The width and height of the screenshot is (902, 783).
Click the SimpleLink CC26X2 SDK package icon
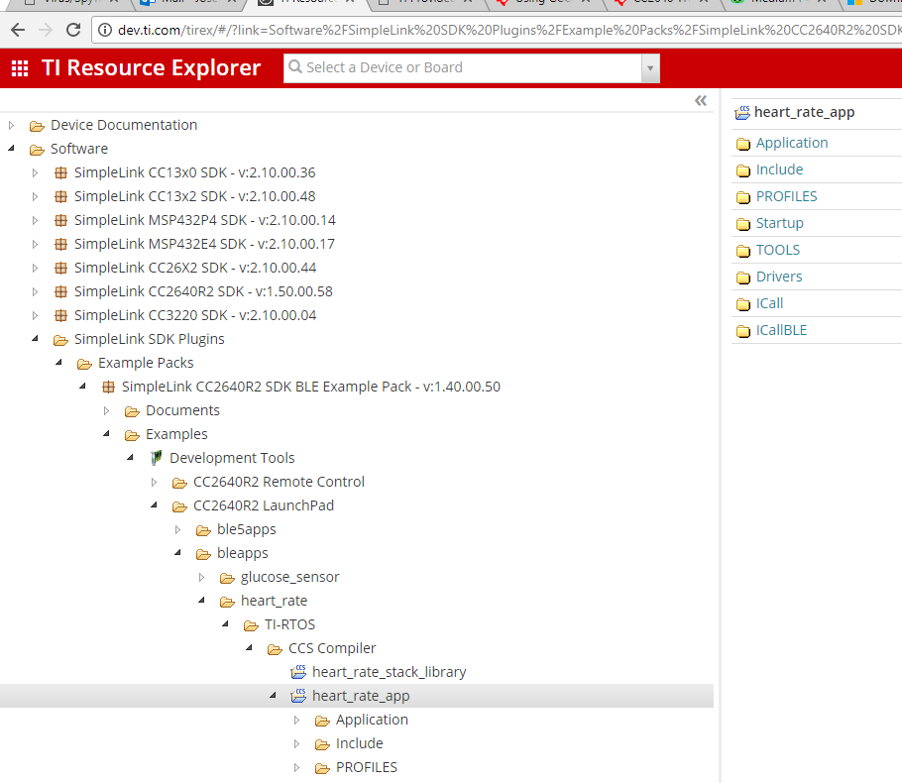click(x=60, y=268)
